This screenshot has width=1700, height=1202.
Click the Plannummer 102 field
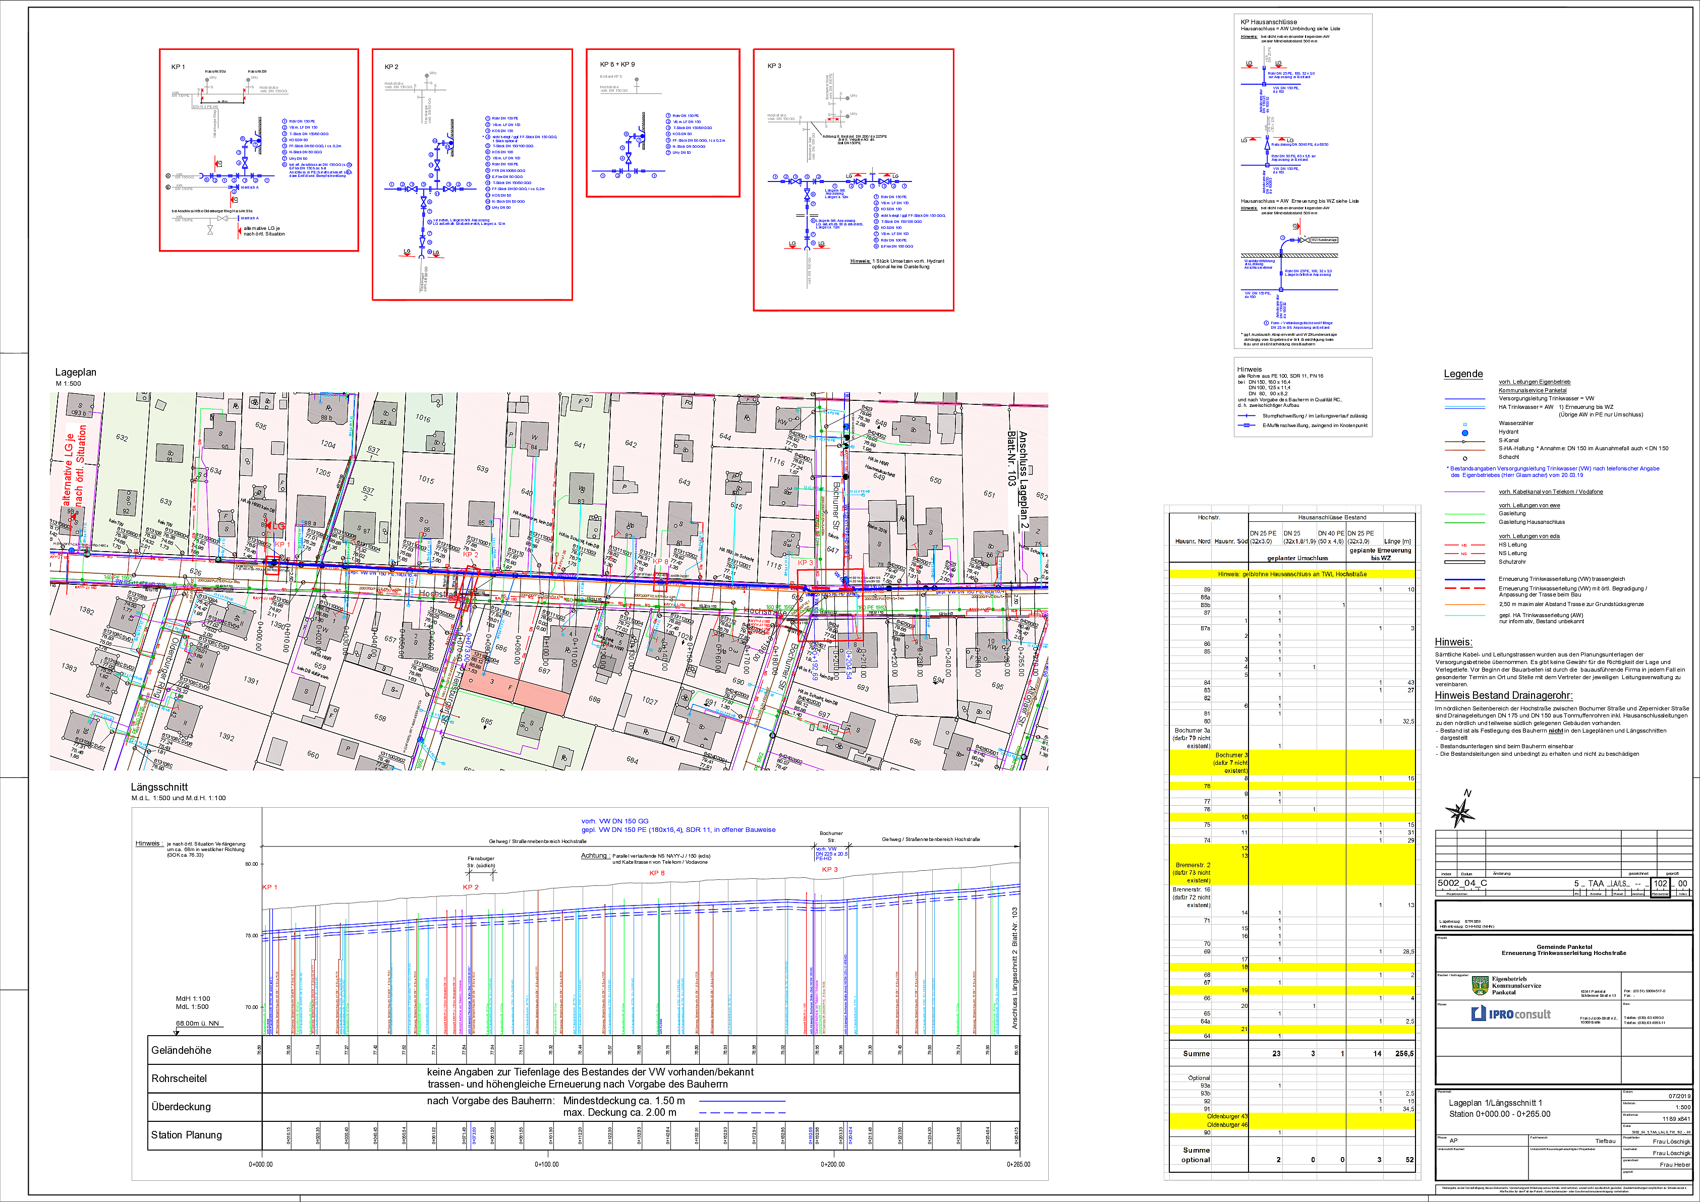tap(1660, 884)
